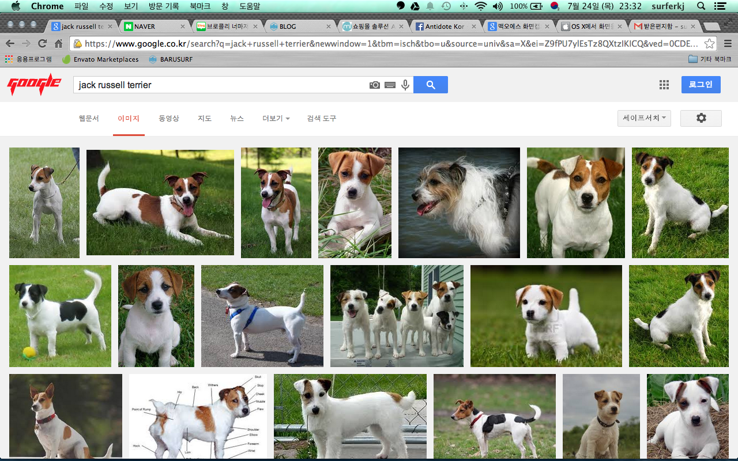Click the 로그인 button
The height and width of the screenshot is (461, 738).
click(701, 85)
